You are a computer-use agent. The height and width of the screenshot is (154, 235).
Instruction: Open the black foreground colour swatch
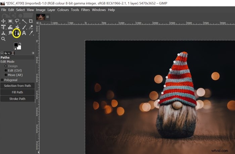16,45
